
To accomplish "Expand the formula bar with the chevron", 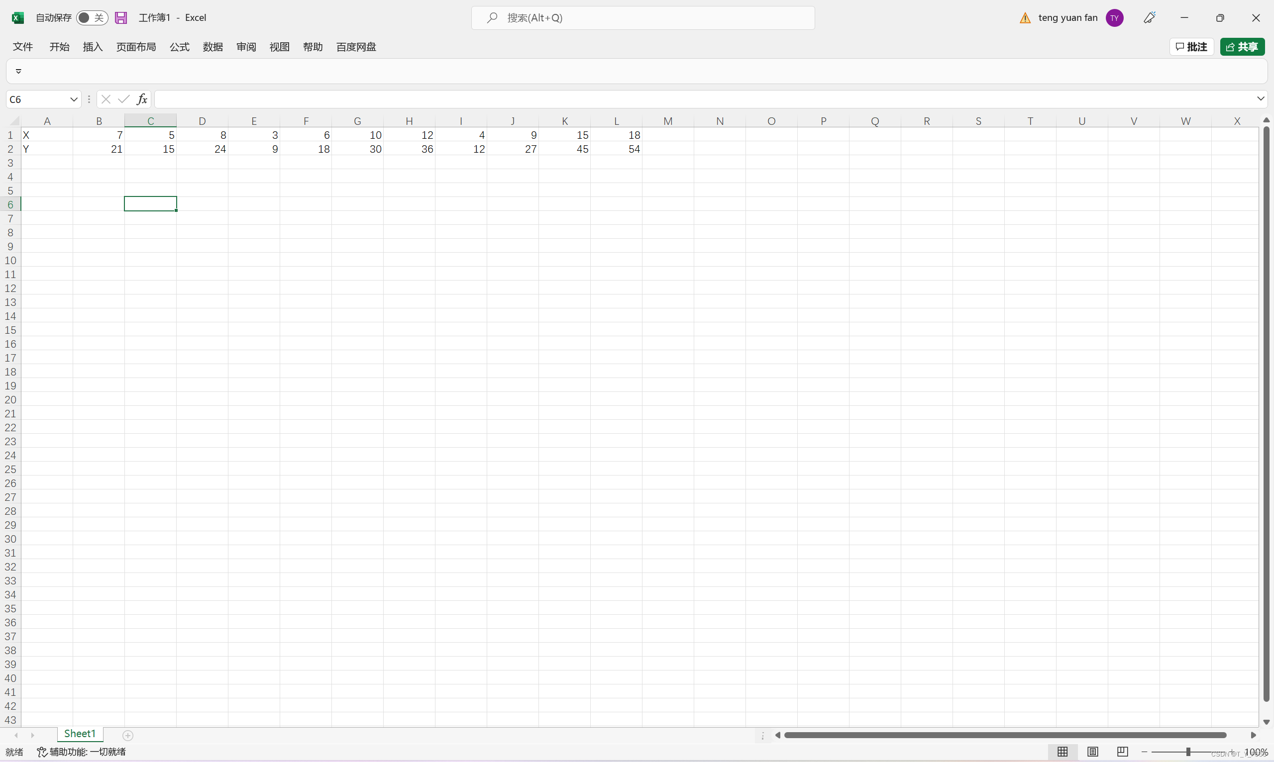I will click(1261, 98).
